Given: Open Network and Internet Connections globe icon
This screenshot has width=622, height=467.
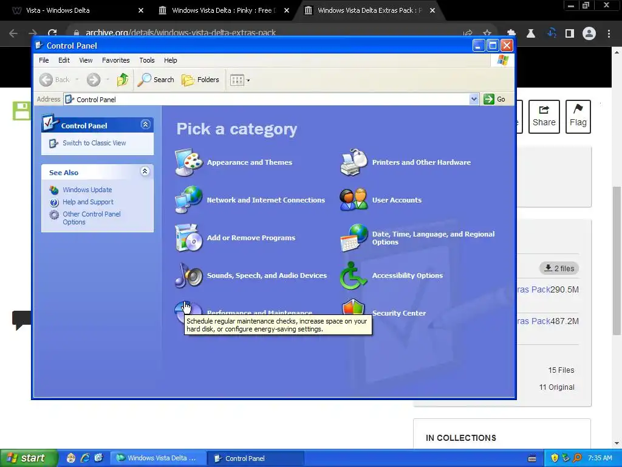Looking at the screenshot, I should click(189, 199).
